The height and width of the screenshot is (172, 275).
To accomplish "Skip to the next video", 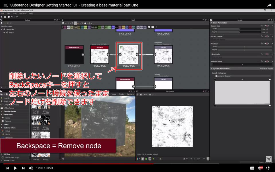I will click(23, 168).
